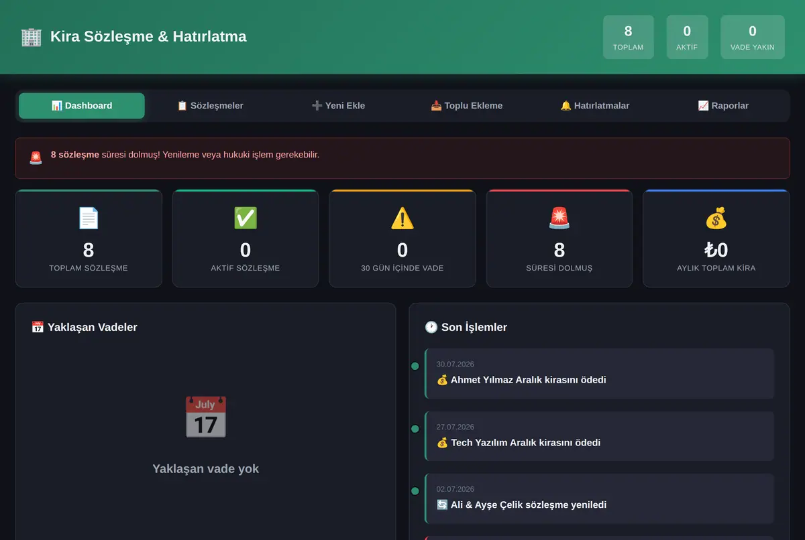Click the renewal arrows icon beside Ali & Ayşe Çelik
805x540 pixels.
[x=442, y=505]
